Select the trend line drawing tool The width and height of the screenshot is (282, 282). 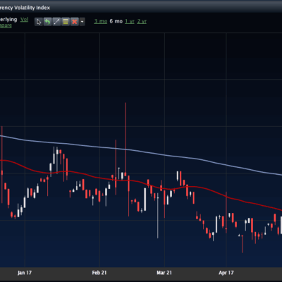[x=56, y=22]
